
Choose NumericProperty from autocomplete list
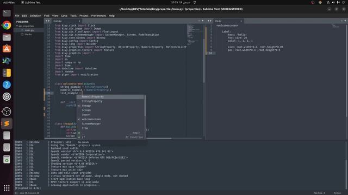click(x=110, y=97)
